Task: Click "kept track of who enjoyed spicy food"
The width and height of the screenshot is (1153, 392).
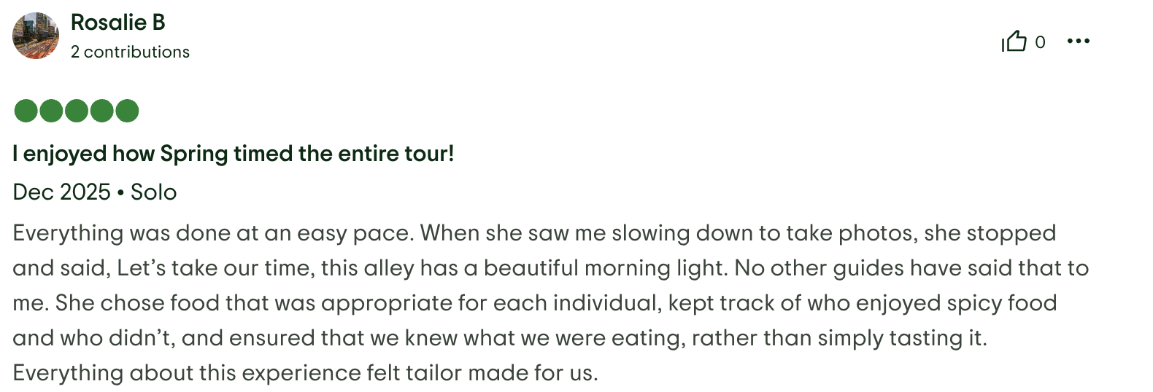Action: 861,303
